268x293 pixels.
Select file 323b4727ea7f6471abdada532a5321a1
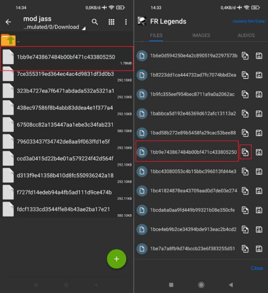(67, 91)
